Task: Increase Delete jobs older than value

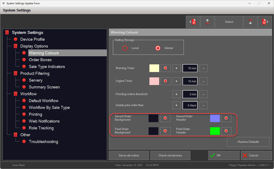Action: point(176,105)
